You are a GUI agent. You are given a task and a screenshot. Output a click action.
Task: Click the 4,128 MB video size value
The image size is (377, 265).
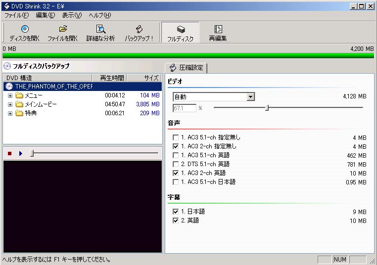(x=355, y=96)
